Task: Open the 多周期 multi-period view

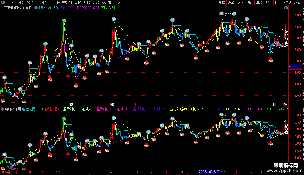Action: (x=107, y=2)
